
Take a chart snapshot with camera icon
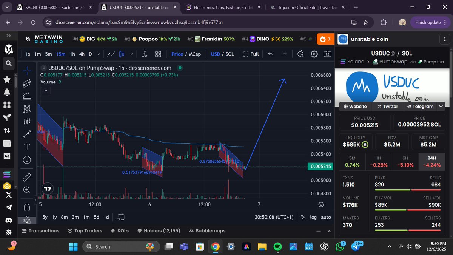(328, 54)
